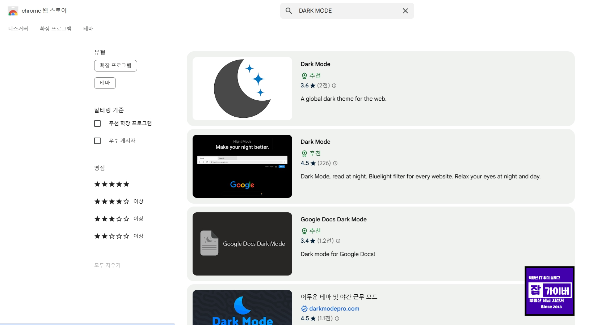Filter by two stars 이상
Viewport: 589px width, 325px height.
[x=119, y=236]
